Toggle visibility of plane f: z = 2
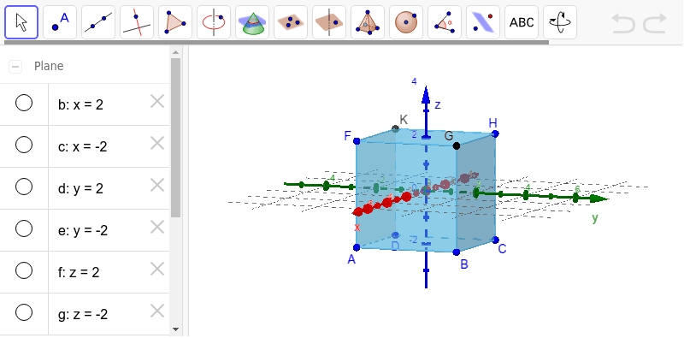 click(x=24, y=270)
